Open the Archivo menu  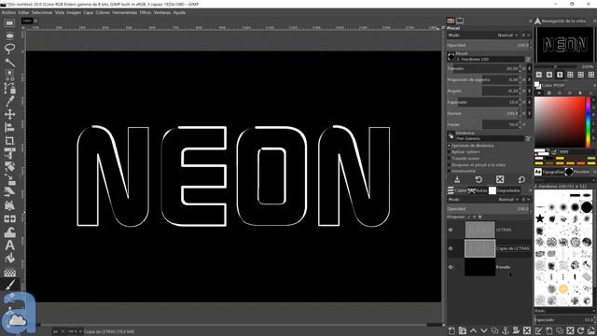(x=8, y=12)
